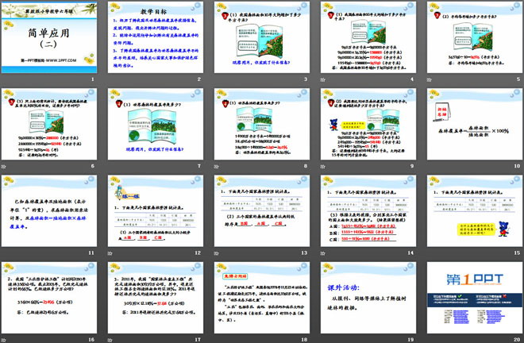Select slide 2 titled '教学目标'
This screenshot has height=343, width=524.
[x=154, y=38]
